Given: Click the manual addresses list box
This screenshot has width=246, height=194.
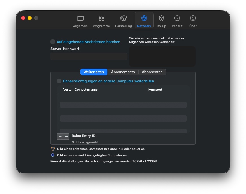Looking at the screenshot, I should point(162,56).
